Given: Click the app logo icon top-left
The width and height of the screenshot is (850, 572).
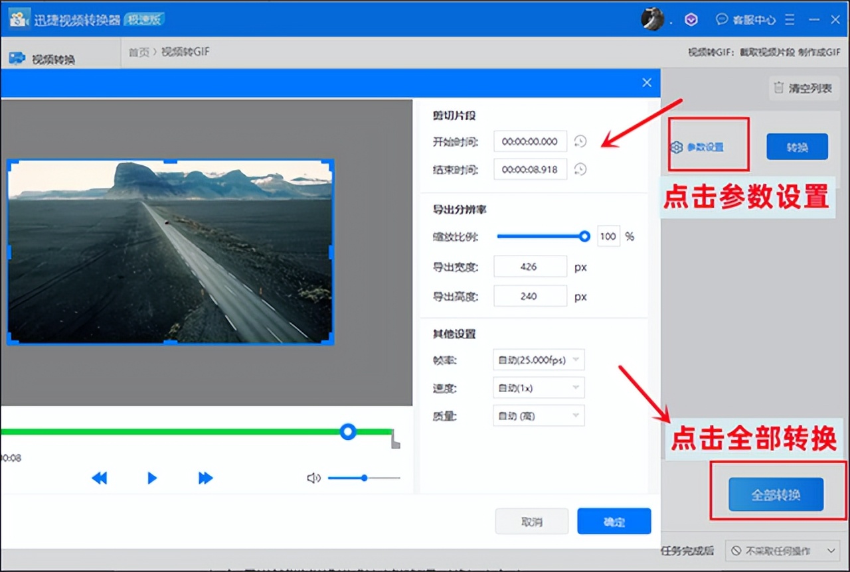Looking at the screenshot, I should click(19, 19).
